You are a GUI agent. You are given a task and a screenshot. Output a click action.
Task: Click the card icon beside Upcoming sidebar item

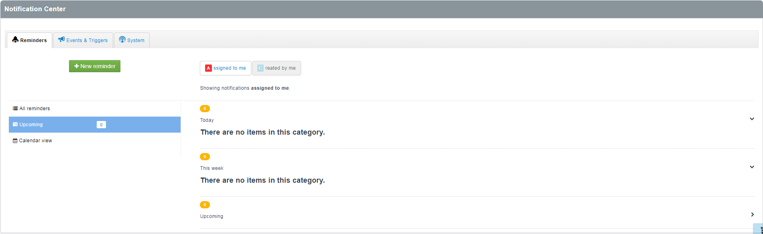15,125
